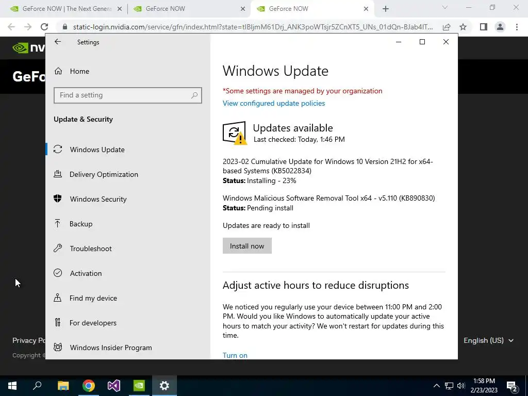Viewport: 528px width, 396px height.
Task: Click the Windows Insider Program cat icon
Action: coord(58,347)
